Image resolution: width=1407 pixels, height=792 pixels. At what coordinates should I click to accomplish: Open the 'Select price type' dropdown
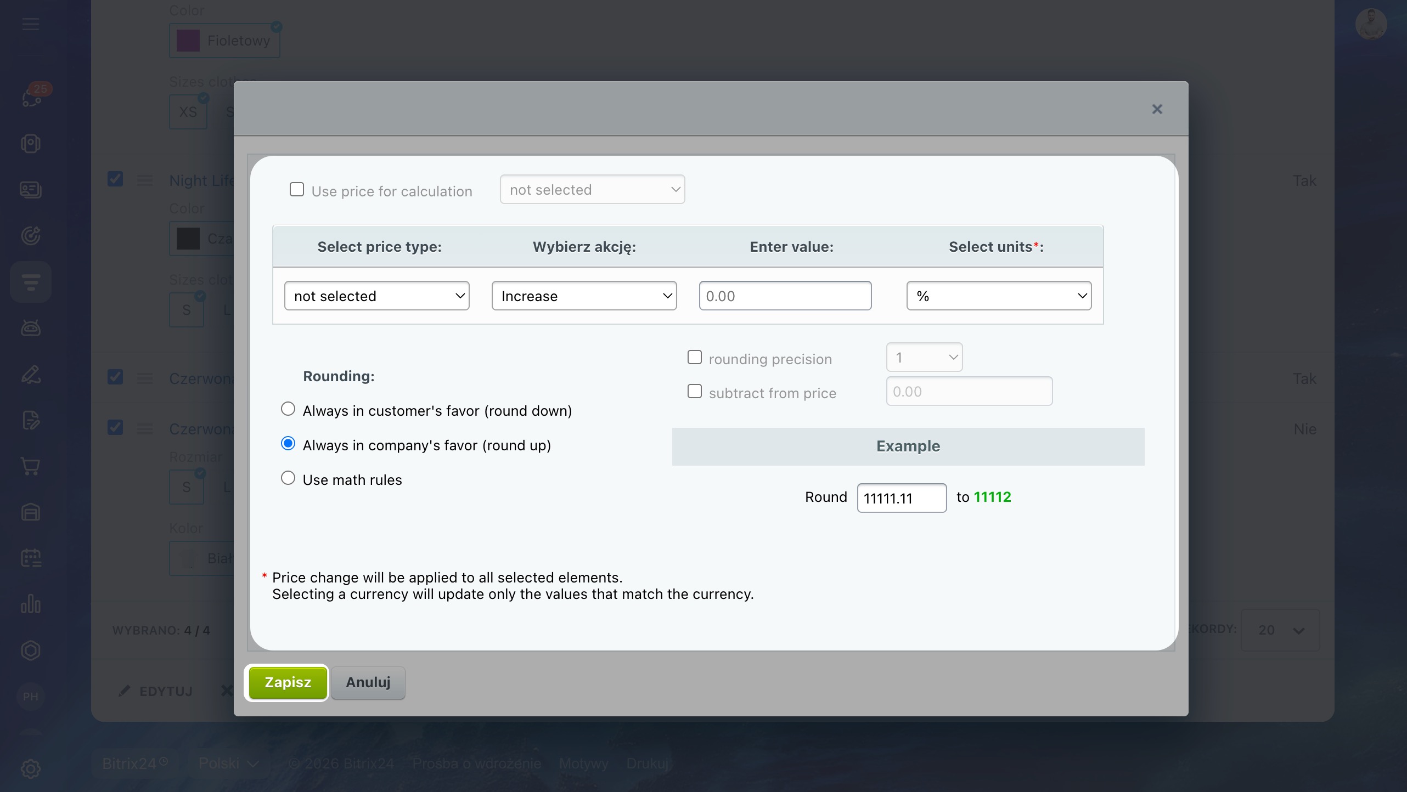click(x=377, y=296)
